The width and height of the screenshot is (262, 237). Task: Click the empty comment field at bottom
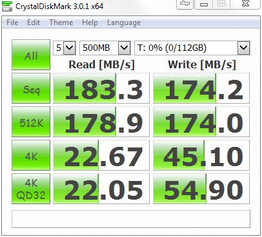click(131, 219)
